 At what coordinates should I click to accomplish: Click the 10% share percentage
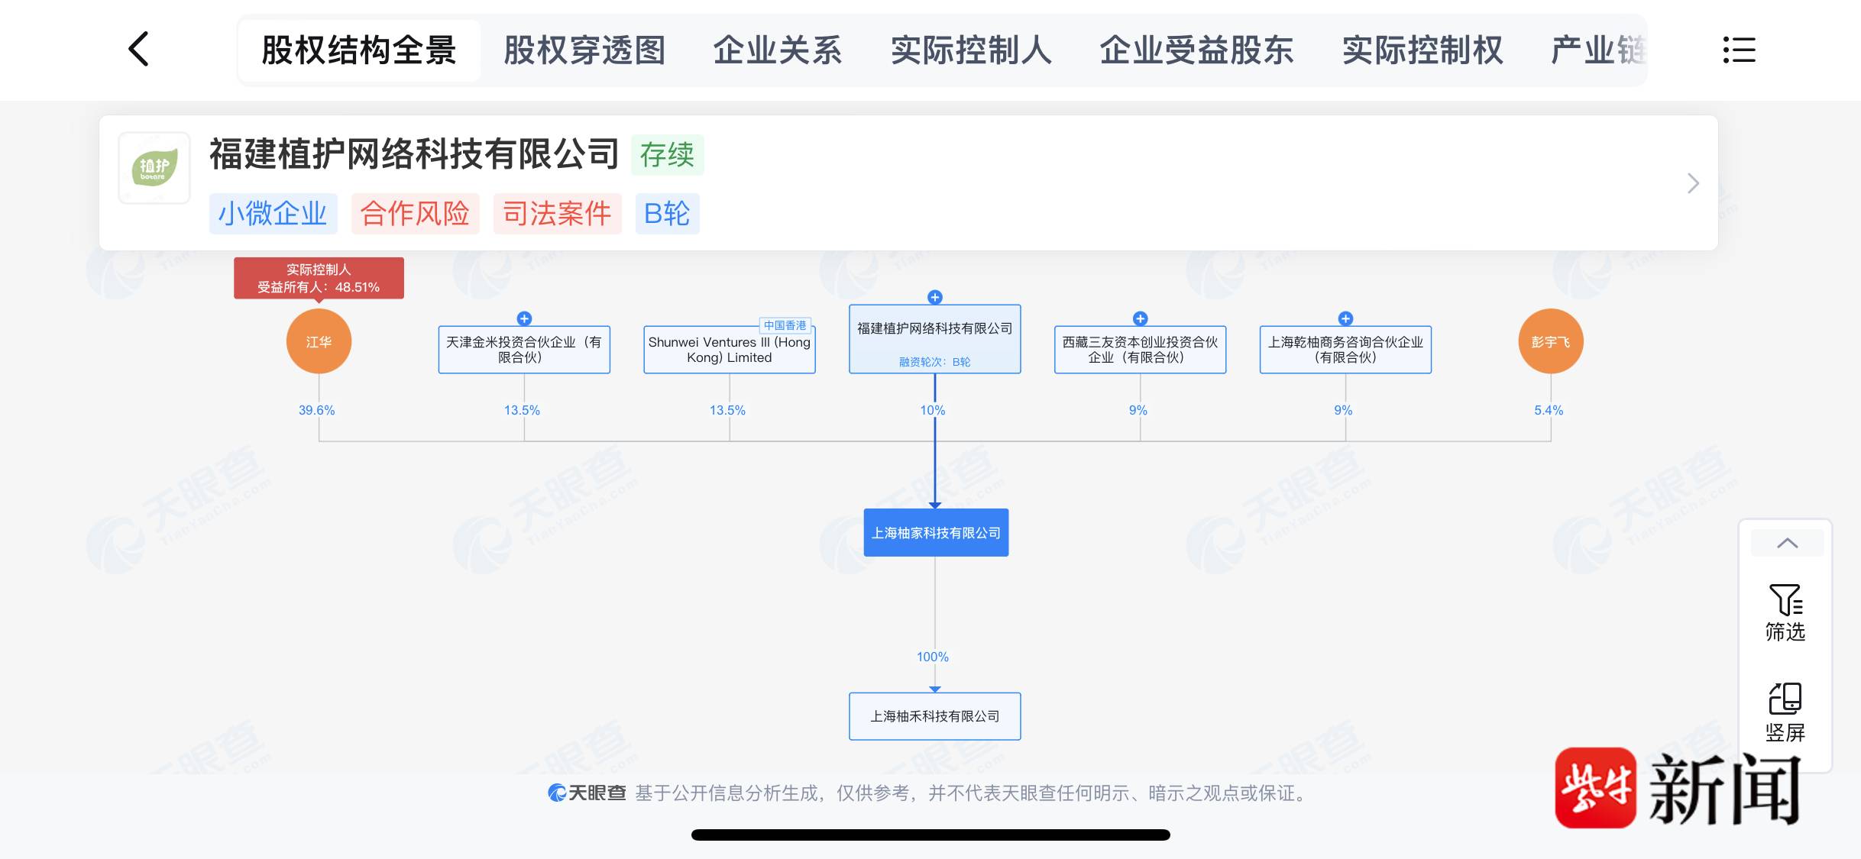(x=932, y=410)
